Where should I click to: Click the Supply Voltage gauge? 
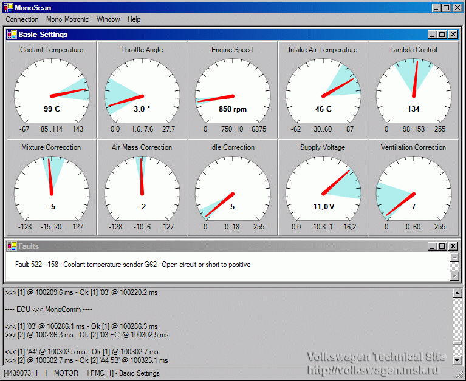pos(323,186)
